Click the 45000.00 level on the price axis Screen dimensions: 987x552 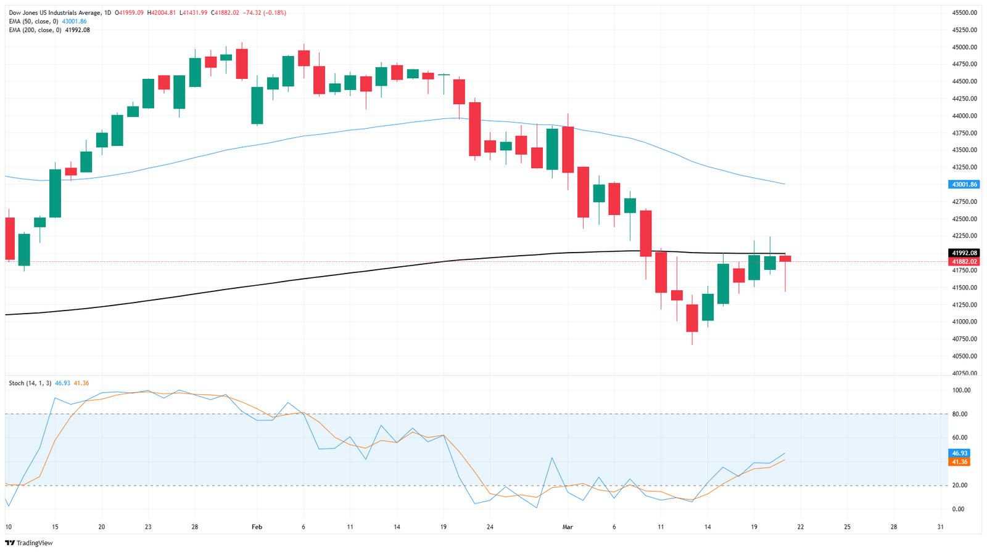964,47
